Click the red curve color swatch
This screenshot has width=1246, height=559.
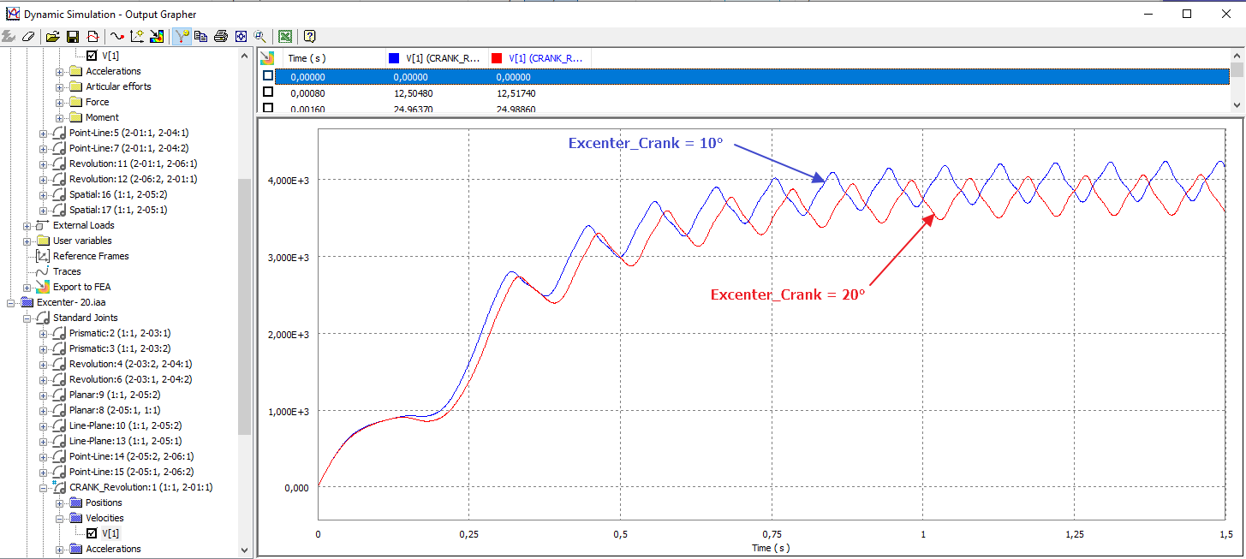(x=496, y=58)
